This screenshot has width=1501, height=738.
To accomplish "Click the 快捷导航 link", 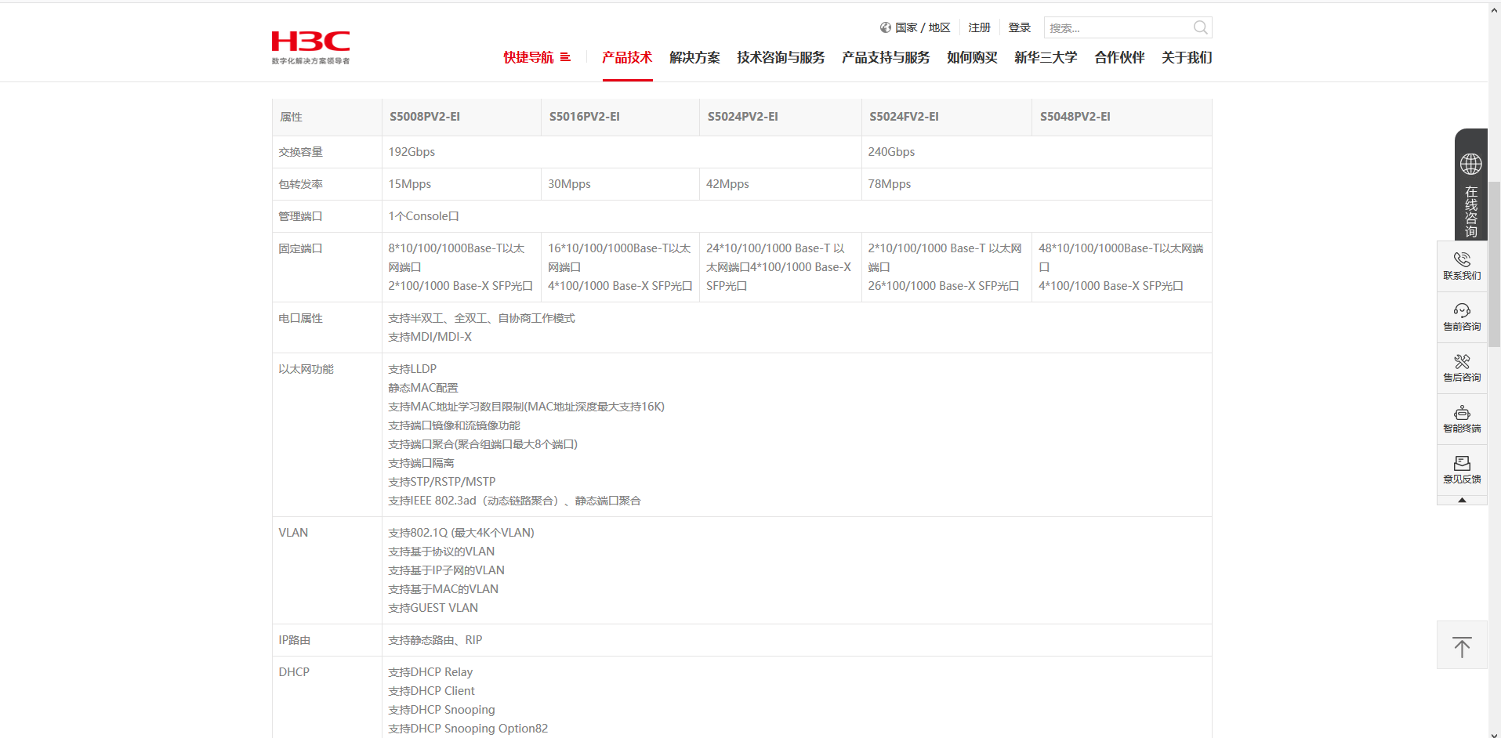I will click(x=528, y=57).
